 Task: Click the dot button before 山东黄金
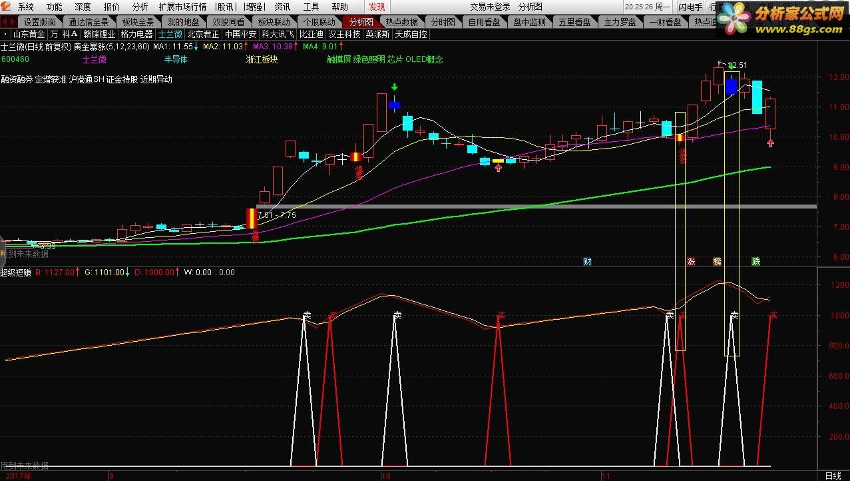pyautogui.click(x=5, y=34)
